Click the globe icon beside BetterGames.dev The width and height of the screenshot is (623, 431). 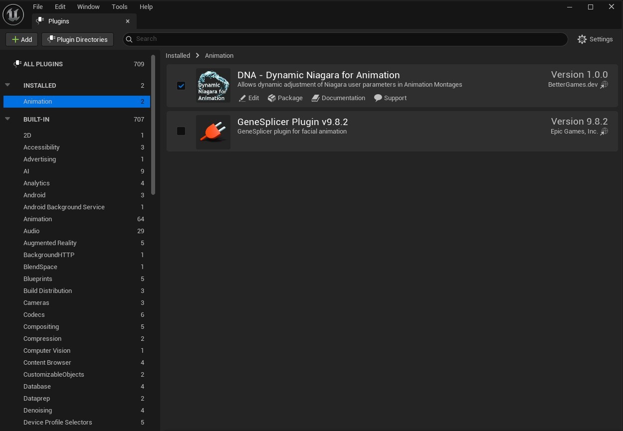604,85
